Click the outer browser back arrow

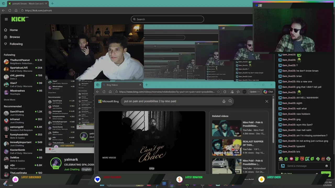[x=3, y=10]
